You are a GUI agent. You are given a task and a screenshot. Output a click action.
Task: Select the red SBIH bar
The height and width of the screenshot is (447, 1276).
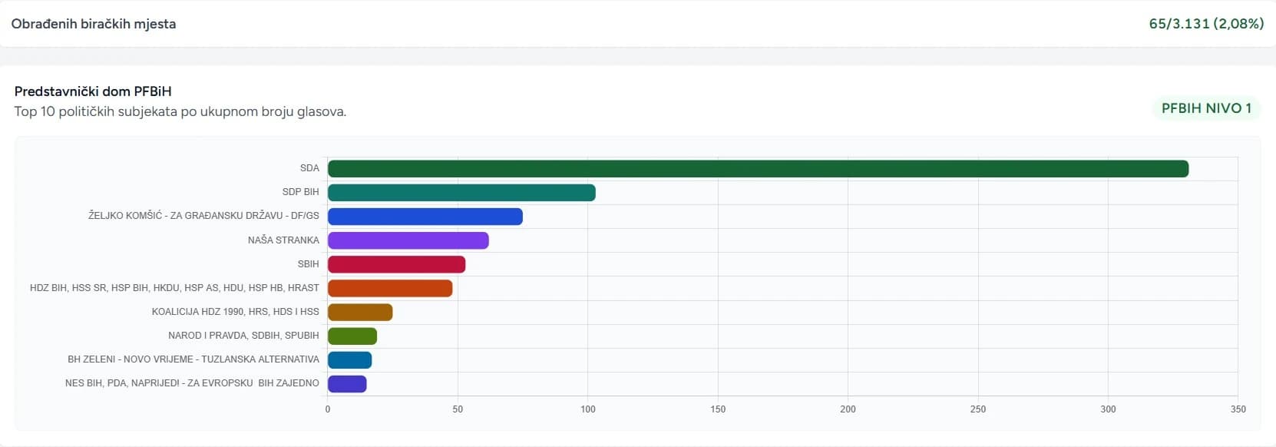coord(396,264)
